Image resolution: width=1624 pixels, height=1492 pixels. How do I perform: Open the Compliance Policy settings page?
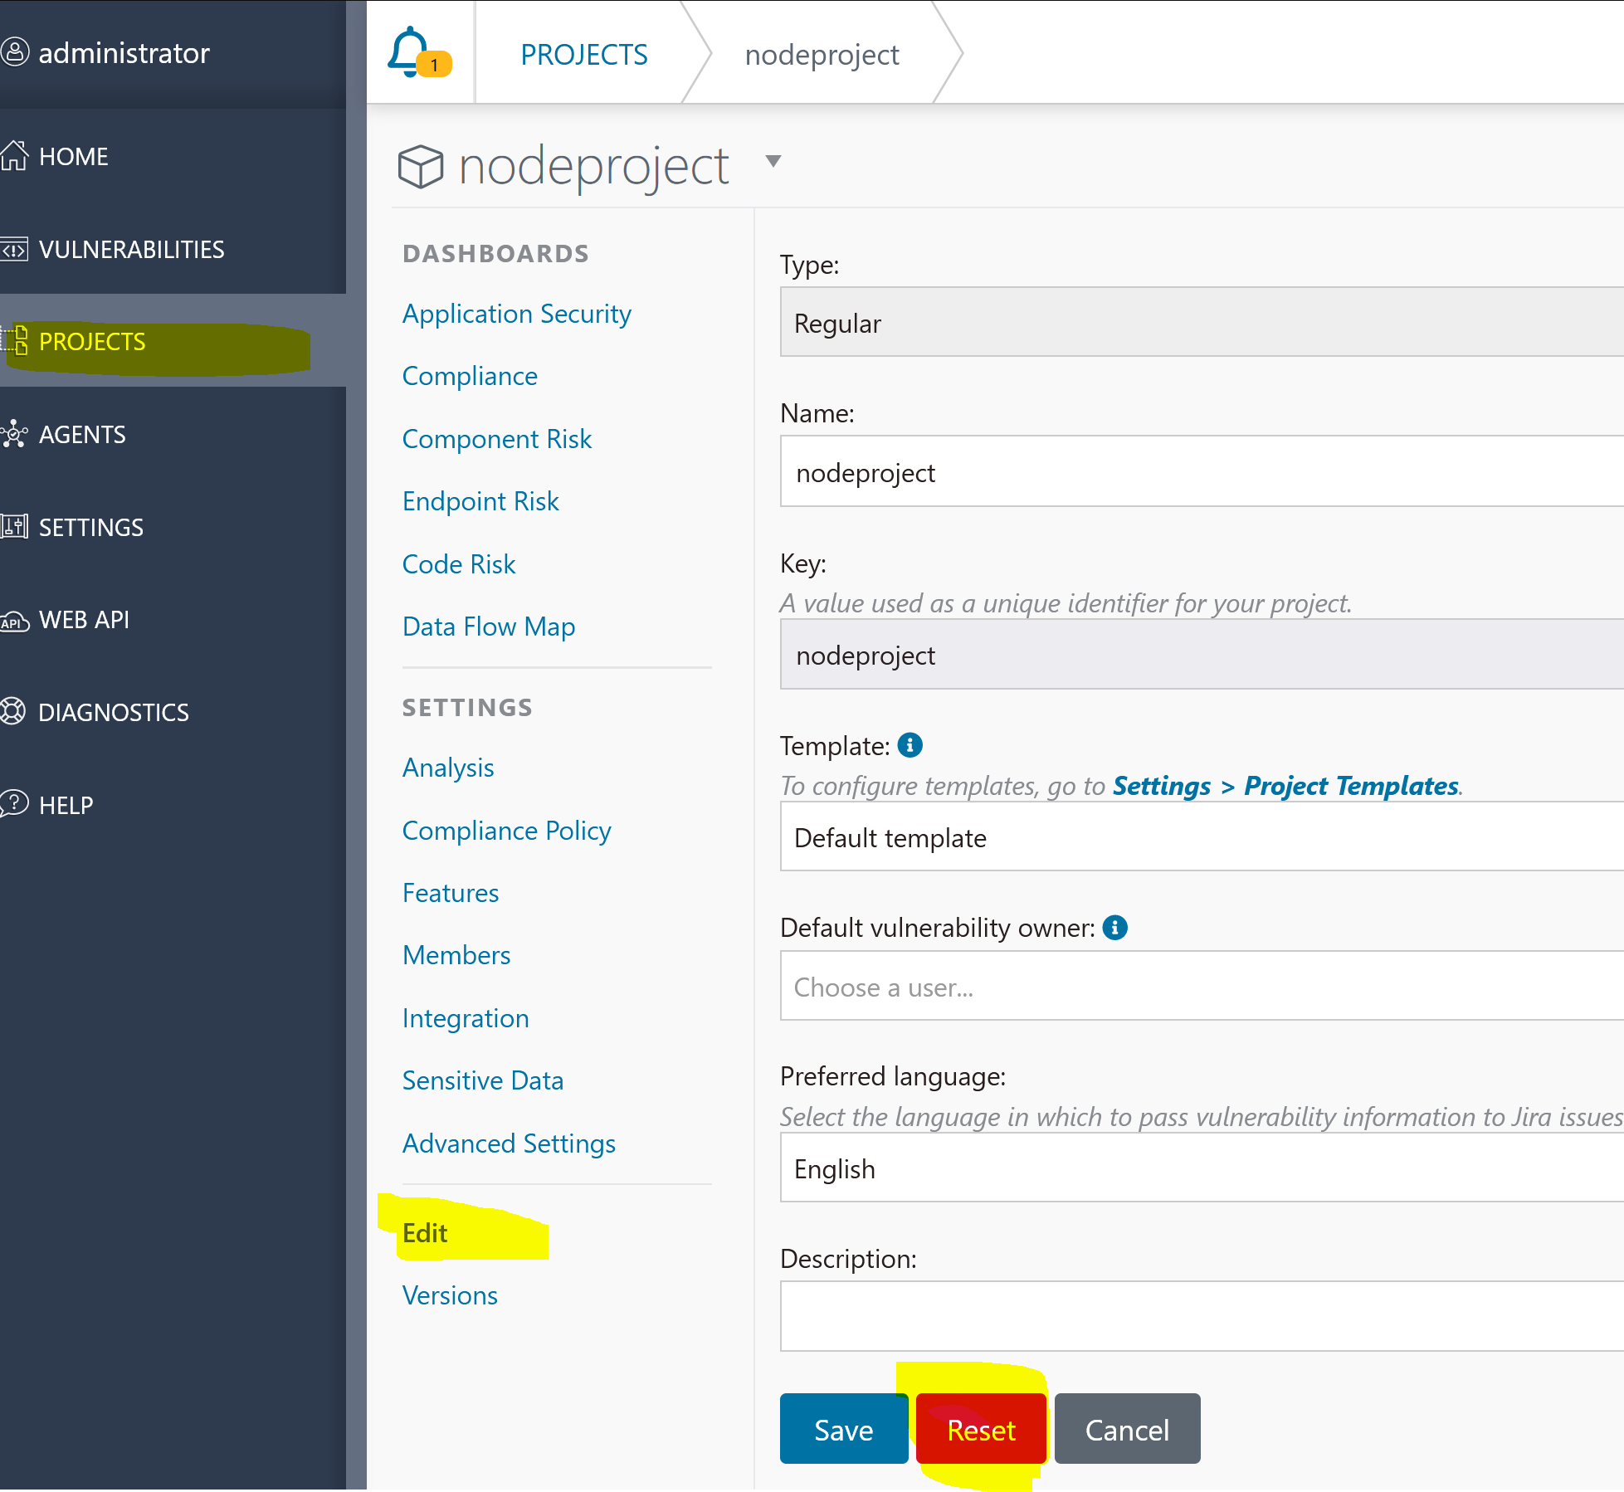[506, 830]
